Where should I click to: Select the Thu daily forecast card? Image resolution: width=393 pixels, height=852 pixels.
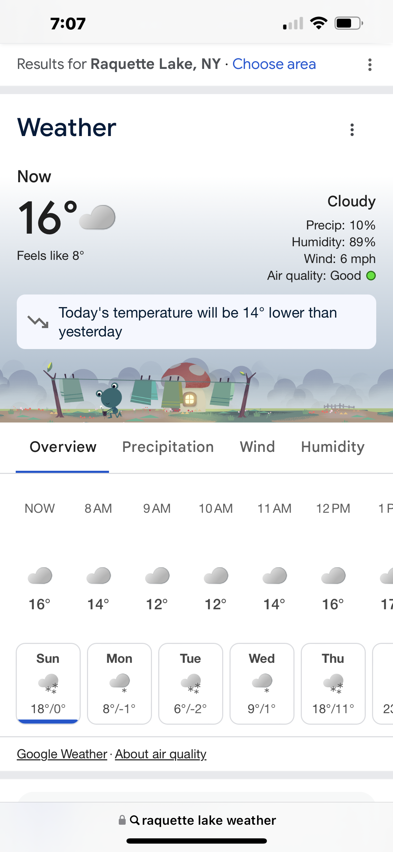[x=333, y=684]
